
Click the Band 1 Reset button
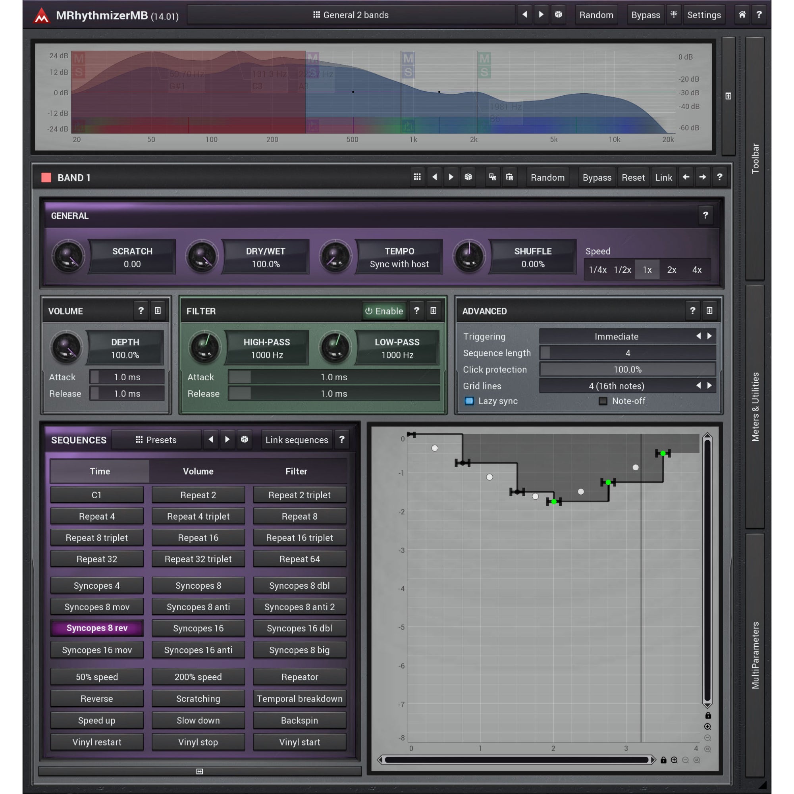click(x=633, y=177)
